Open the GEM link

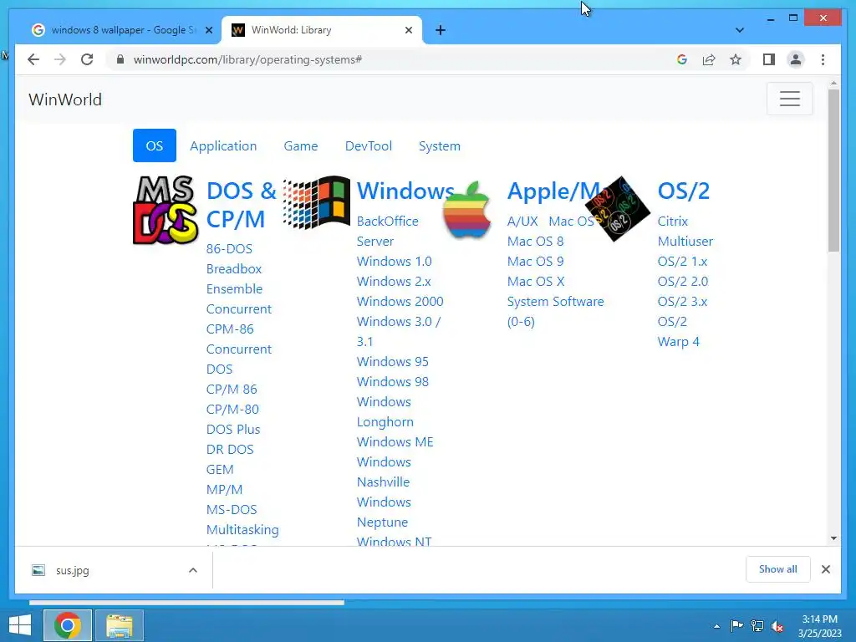[x=220, y=470]
